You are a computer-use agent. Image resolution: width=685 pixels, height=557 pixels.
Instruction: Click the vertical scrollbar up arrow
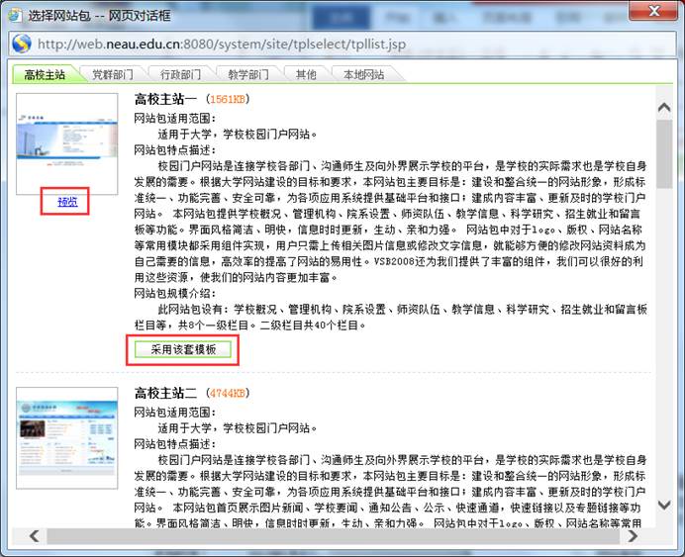664,105
